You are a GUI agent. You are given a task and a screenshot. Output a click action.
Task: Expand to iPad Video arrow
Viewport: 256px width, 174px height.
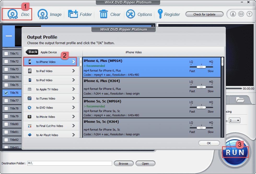point(73,71)
